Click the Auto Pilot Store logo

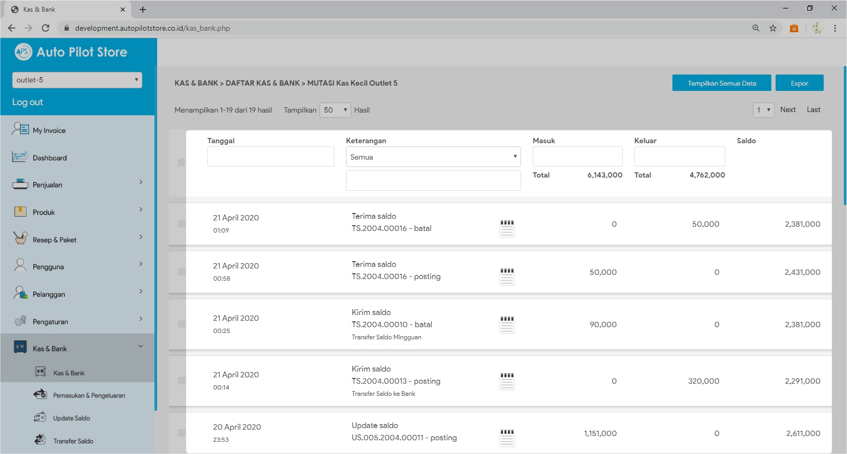click(23, 52)
